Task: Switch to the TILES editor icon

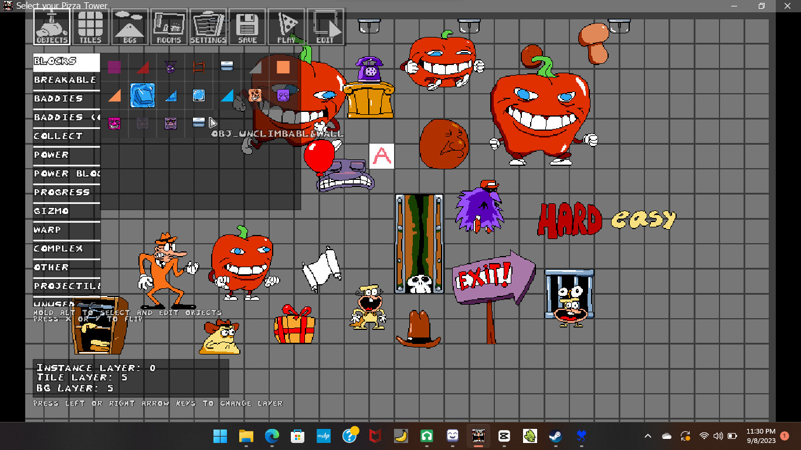Action: (x=90, y=26)
